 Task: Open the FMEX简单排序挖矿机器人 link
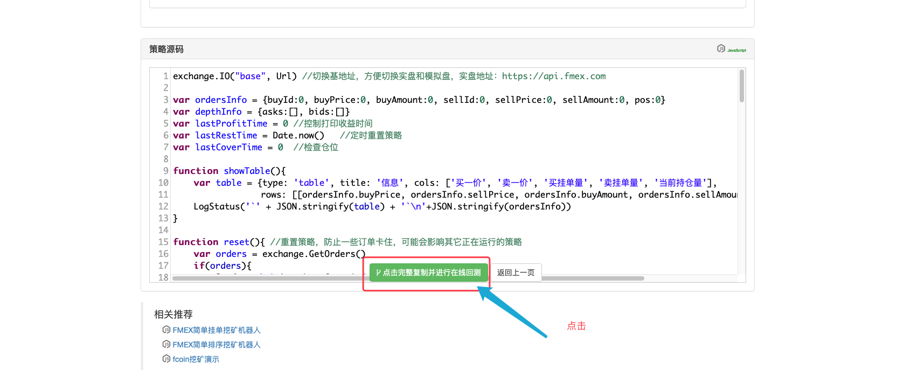[x=217, y=345]
